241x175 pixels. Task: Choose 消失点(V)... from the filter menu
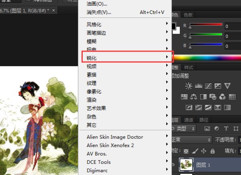coord(125,12)
